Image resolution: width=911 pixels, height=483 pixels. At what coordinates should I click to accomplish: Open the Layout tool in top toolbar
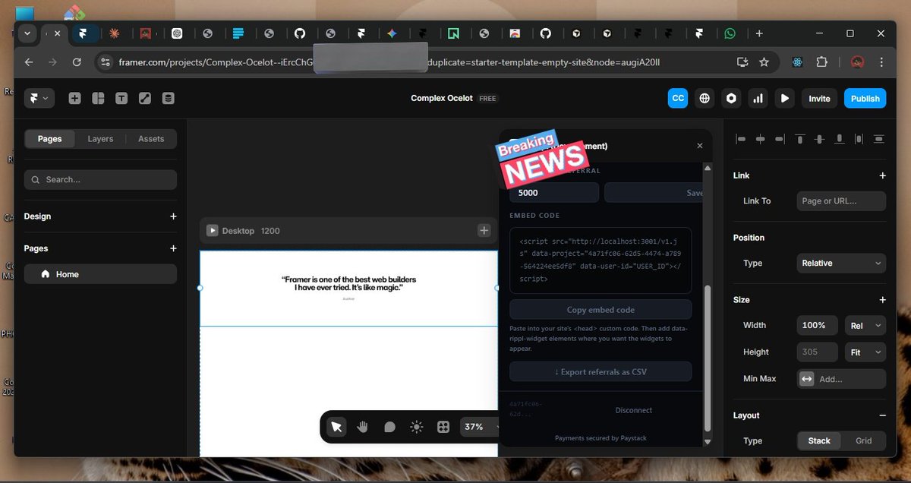pos(98,99)
